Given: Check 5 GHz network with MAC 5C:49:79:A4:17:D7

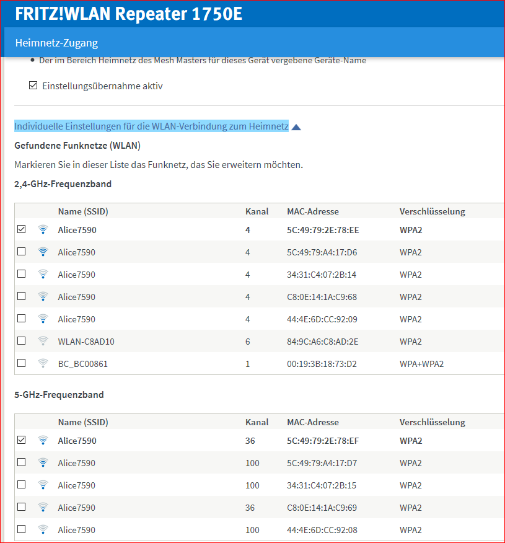Looking at the screenshot, I should pos(22,462).
